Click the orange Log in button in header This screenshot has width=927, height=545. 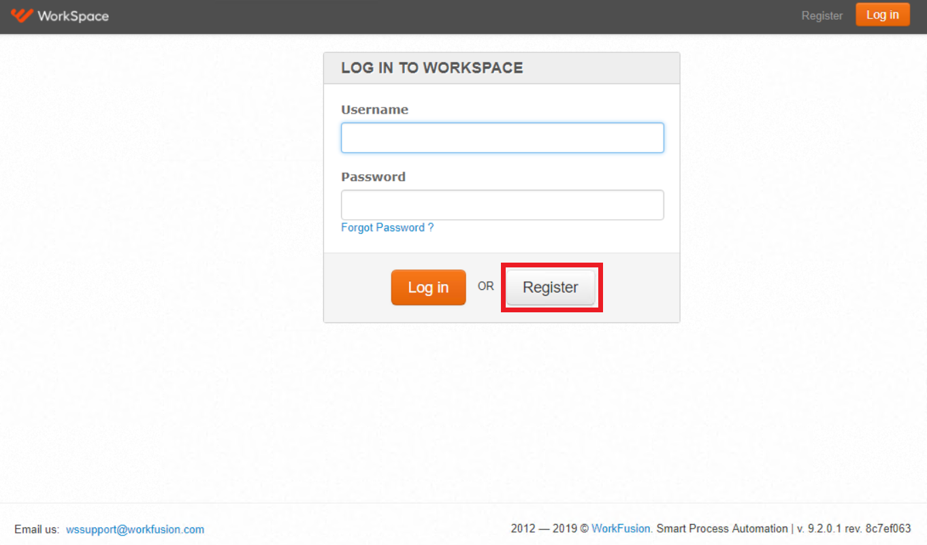click(x=883, y=15)
